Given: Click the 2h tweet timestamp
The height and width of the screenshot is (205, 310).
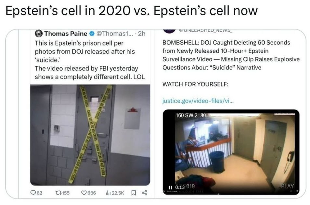Looking at the screenshot, I should (x=142, y=34).
